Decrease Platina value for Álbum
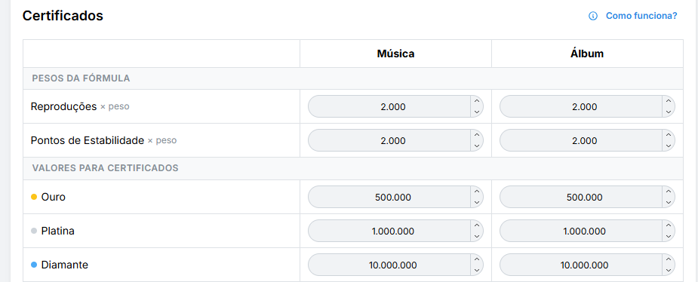 (x=668, y=237)
